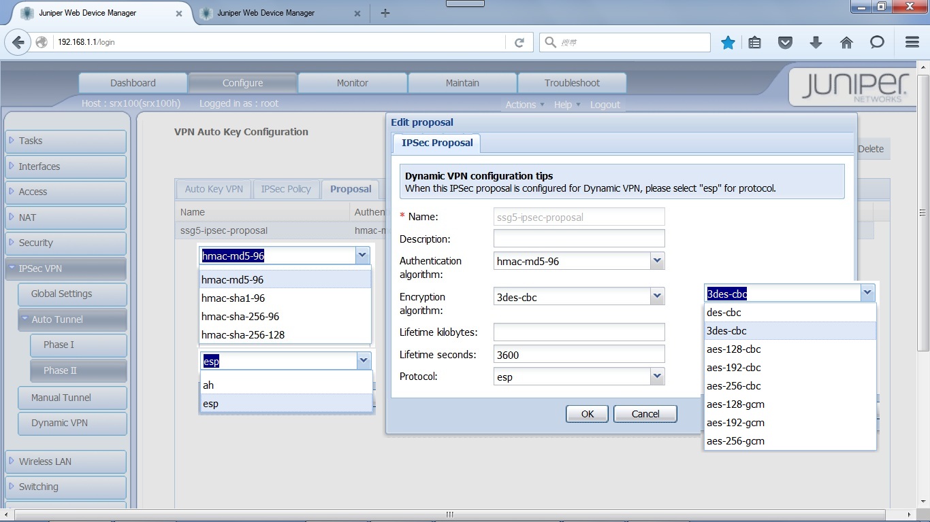930x522 pixels.
Task: Switch to the Monitor tab
Action: 352,82
